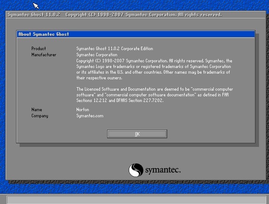Click the Company field label

tap(40, 116)
